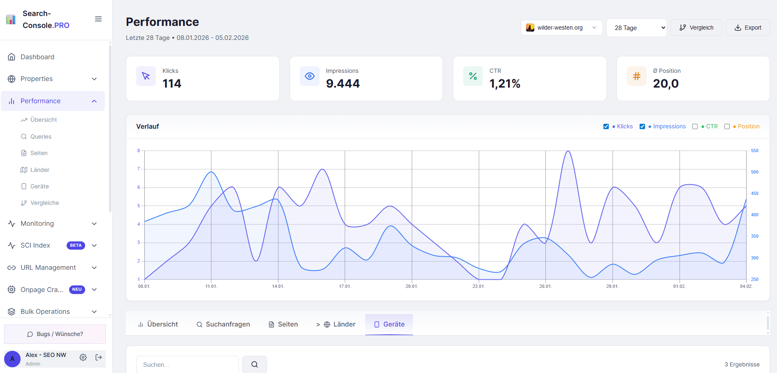The image size is (777, 373).
Task: Enable the Position chart checkbox
Action: point(727,127)
